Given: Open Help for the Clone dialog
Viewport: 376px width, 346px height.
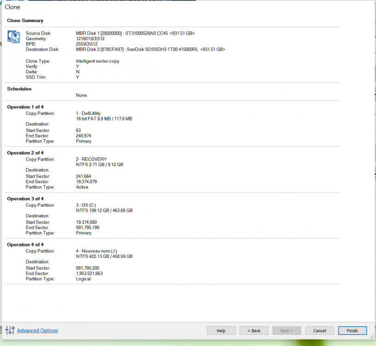Looking at the screenshot, I should [x=221, y=331].
